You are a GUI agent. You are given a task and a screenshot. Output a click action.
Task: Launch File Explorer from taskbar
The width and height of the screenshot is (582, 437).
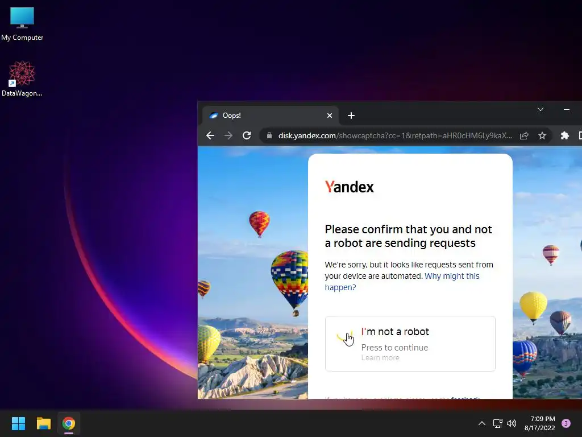tap(43, 423)
